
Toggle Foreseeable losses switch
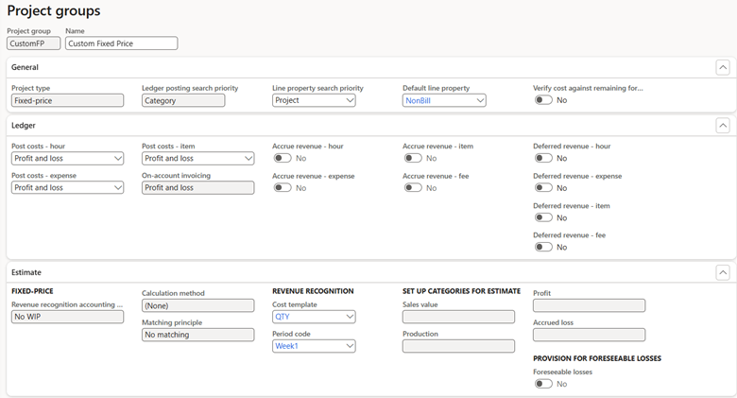(x=543, y=384)
